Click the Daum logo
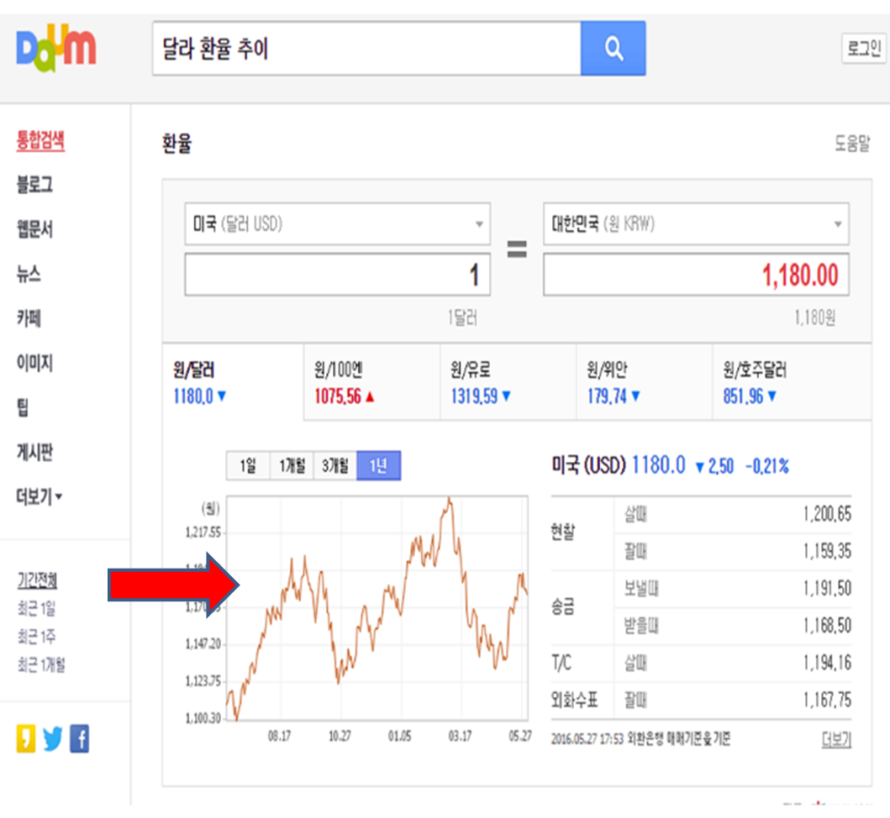Screen dimensions: 890x818 pos(55,48)
